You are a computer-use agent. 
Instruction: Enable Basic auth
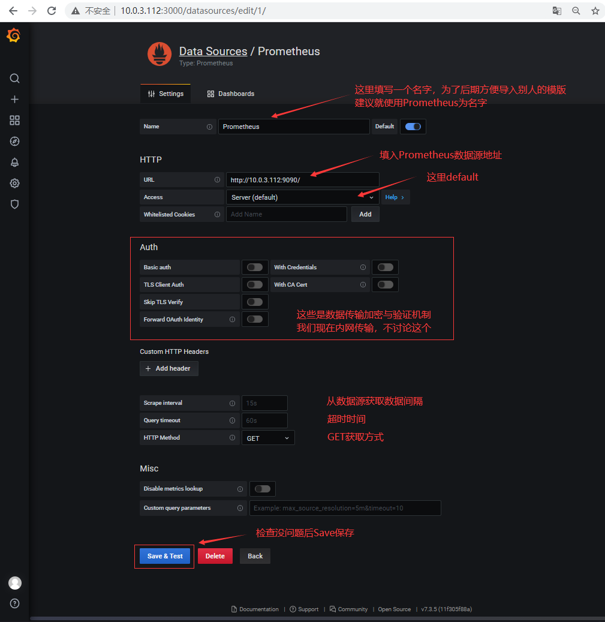pyautogui.click(x=254, y=267)
